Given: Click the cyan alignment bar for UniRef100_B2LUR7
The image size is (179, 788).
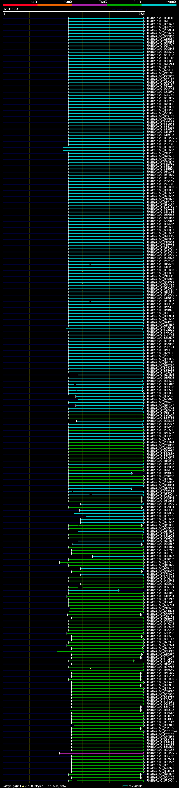Looking at the screenshot, I should (118, 556).
